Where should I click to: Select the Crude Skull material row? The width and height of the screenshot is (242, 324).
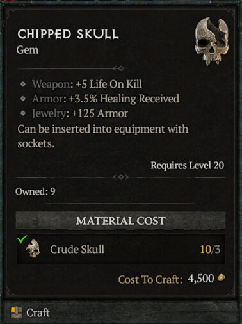121,249
